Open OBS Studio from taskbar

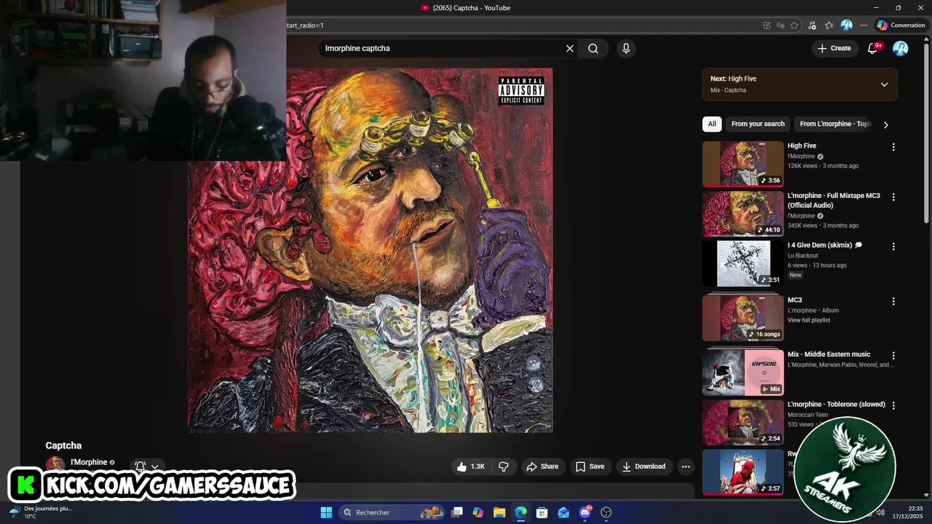pyautogui.click(x=606, y=512)
